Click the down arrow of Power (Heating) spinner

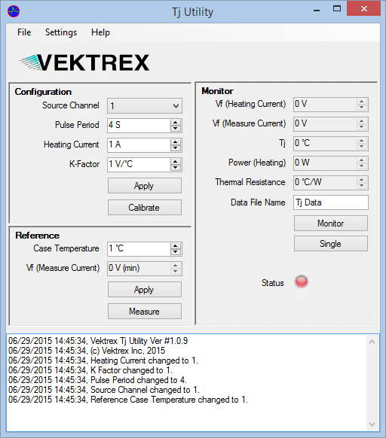[x=362, y=166]
